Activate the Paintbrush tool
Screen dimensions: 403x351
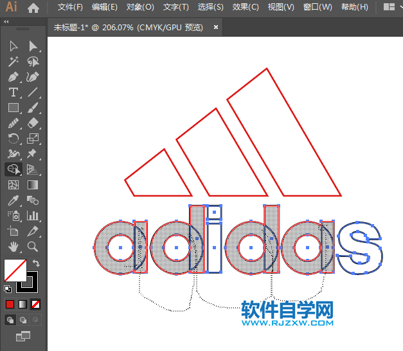pos(33,108)
